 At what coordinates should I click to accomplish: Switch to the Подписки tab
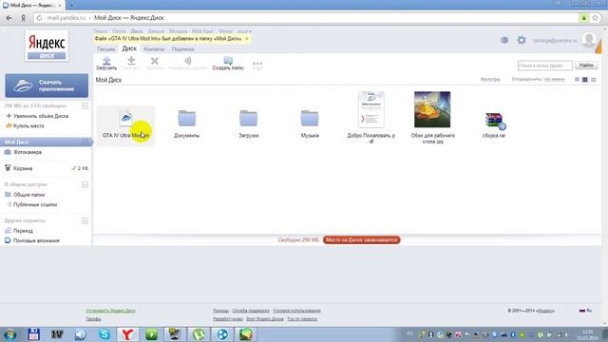click(182, 49)
